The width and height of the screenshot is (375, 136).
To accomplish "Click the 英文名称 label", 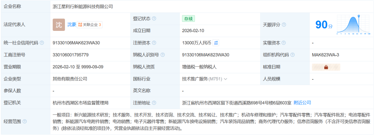I will [x=142, y=91].
